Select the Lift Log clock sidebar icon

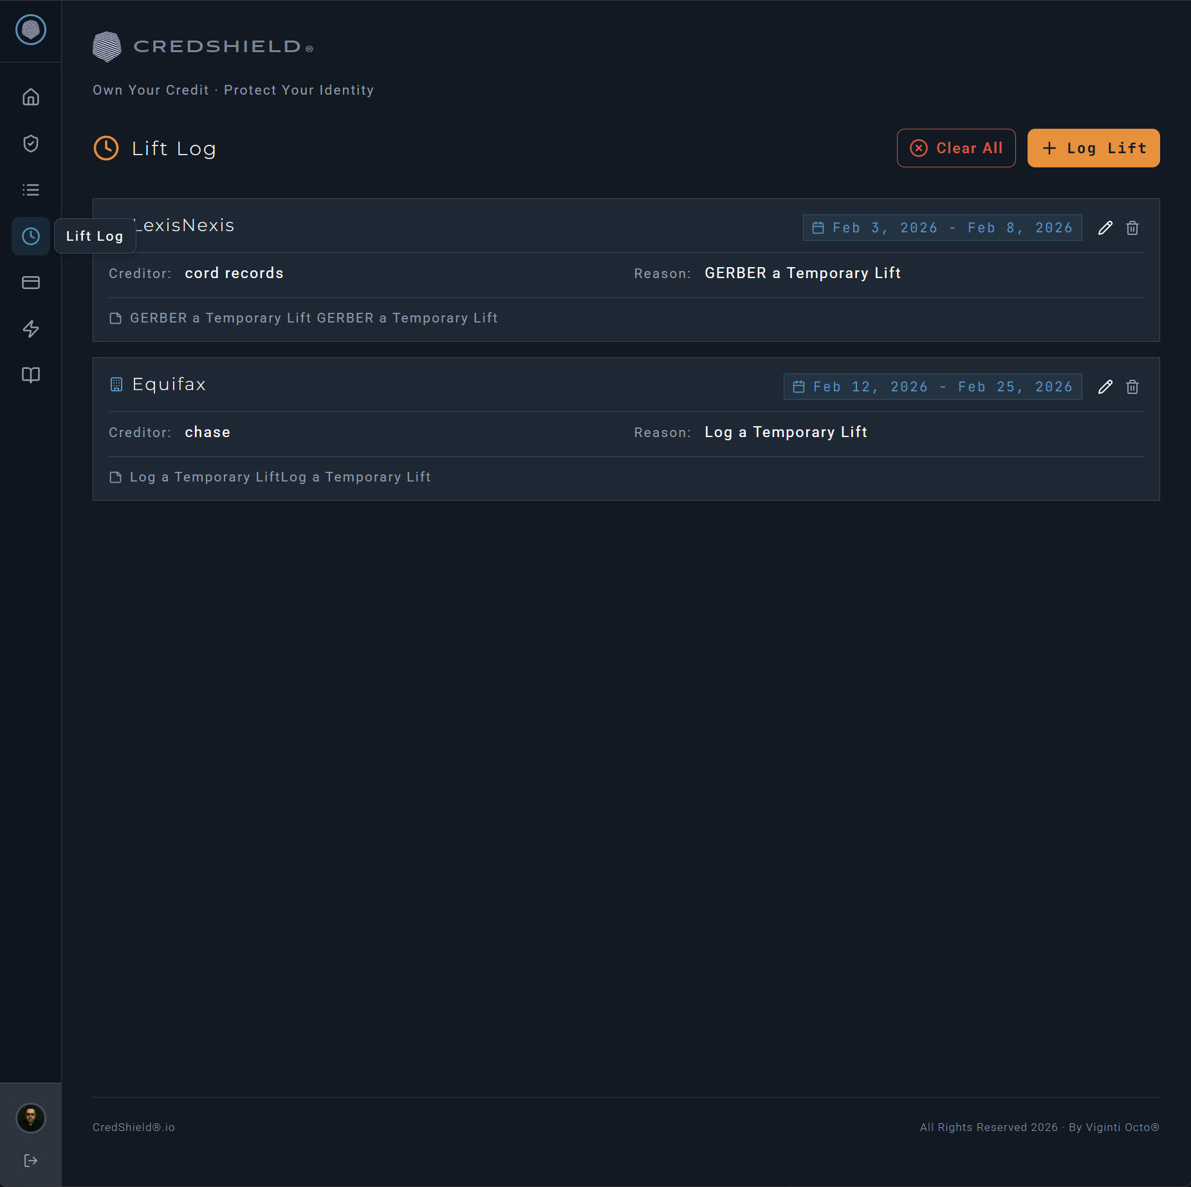click(x=31, y=236)
